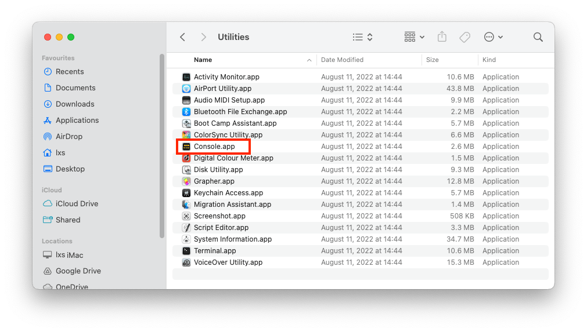The image size is (587, 332).
Task: Click the AirPort Utility app icon
Action: [186, 89]
